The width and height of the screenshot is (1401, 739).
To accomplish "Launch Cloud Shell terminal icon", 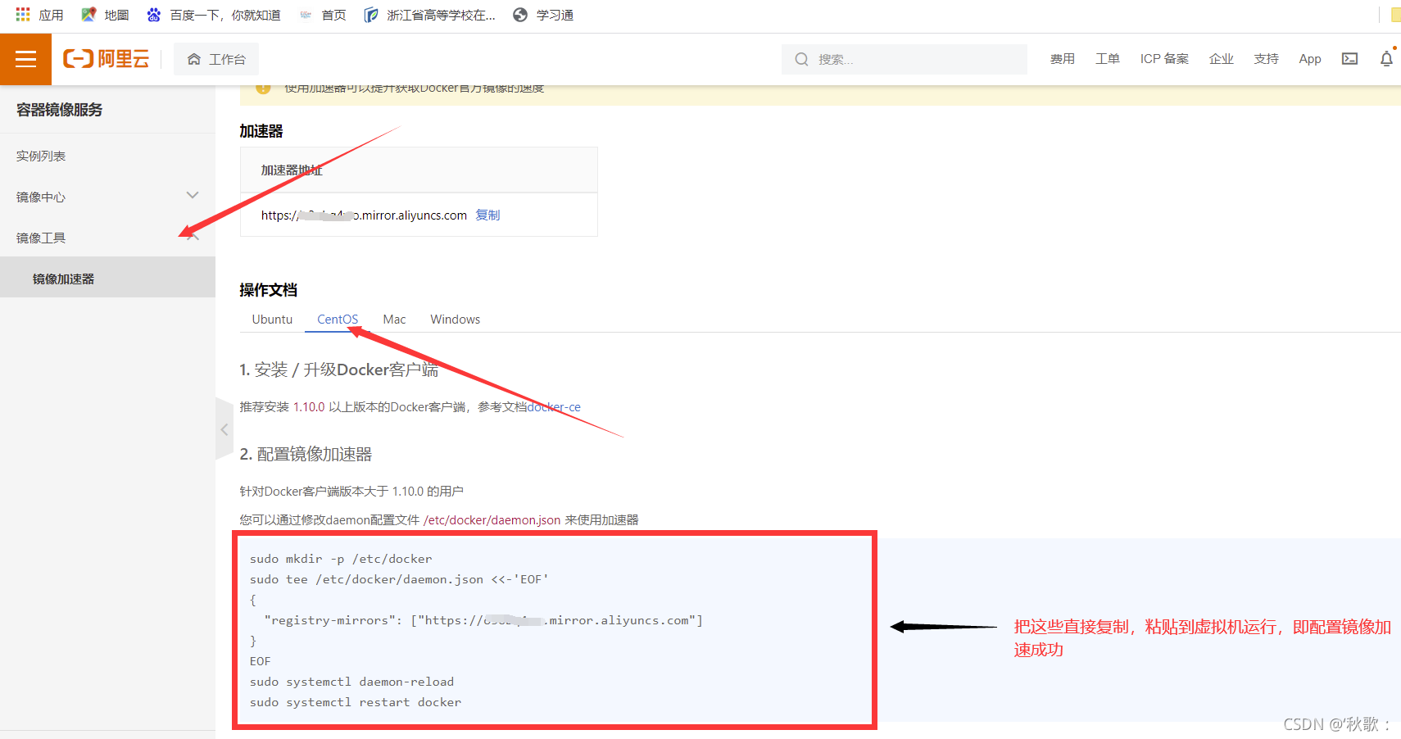I will [x=1349, y=59].
